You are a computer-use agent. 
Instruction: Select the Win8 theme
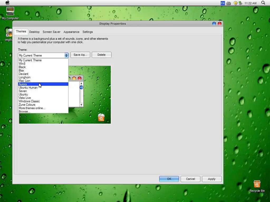pyautogui.click(x=43, y=64)
